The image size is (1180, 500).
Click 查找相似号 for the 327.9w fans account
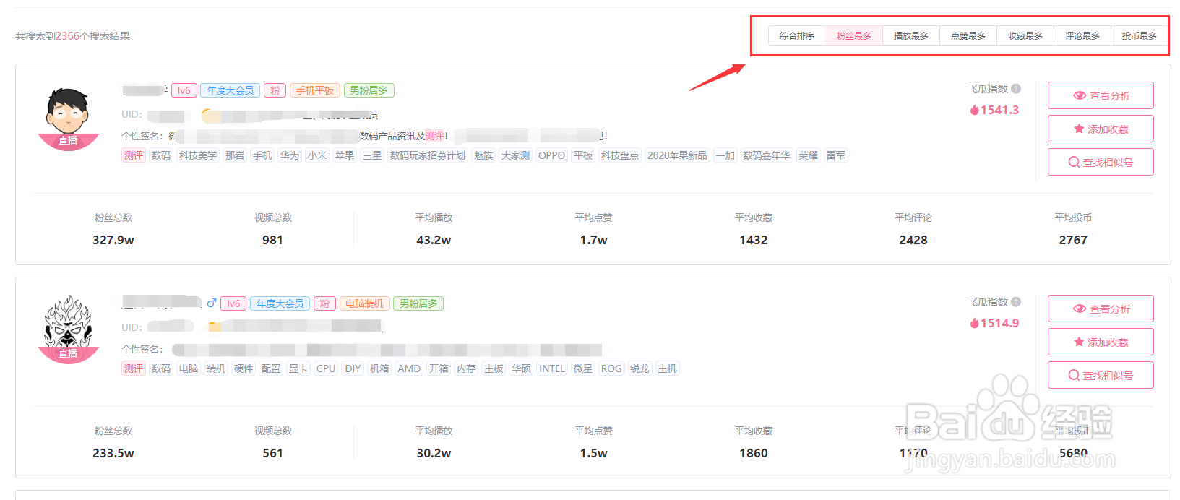[1101, 162]
